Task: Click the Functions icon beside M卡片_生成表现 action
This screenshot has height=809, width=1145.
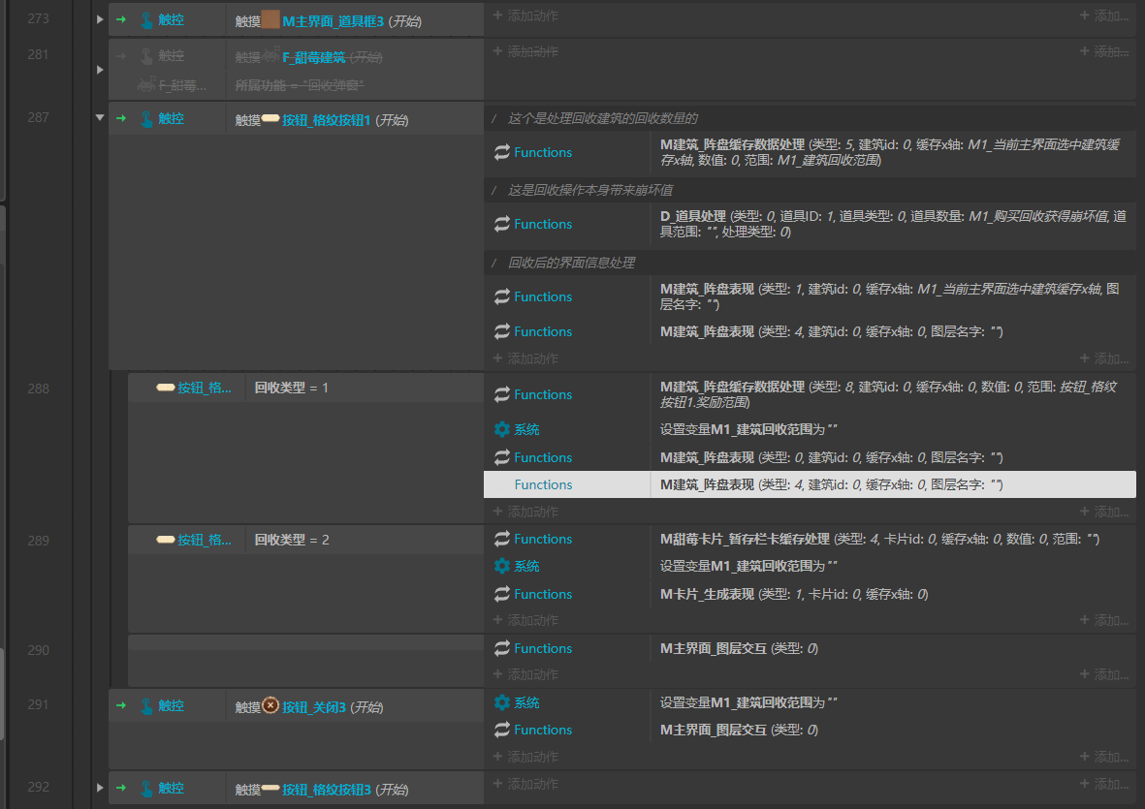Action: (501, 594)
